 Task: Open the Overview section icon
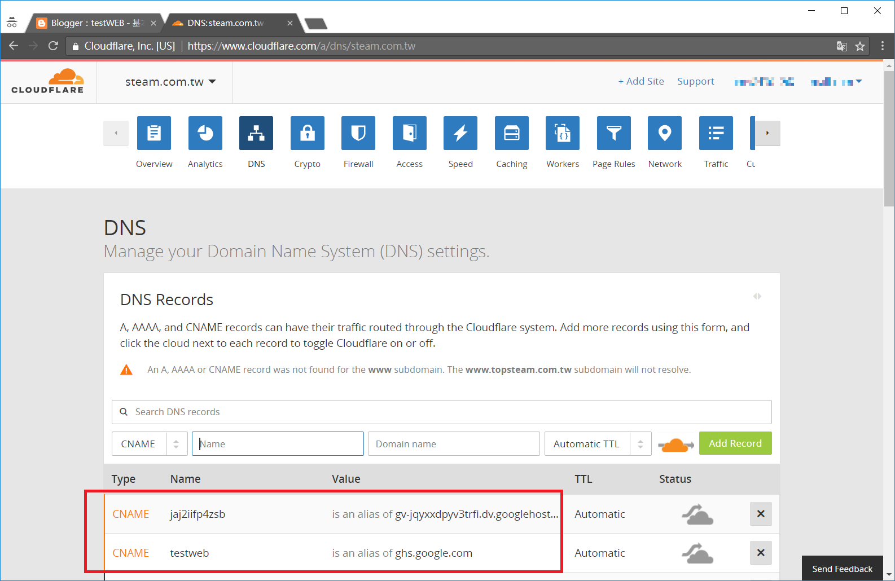pos(154,133)
